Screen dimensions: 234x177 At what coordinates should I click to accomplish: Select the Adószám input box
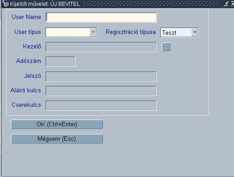tap(60, 62)
